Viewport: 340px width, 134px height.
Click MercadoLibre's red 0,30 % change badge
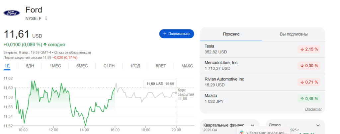tap(309, 66)
